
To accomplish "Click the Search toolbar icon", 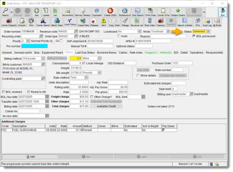I will click(x=5, y=12).
